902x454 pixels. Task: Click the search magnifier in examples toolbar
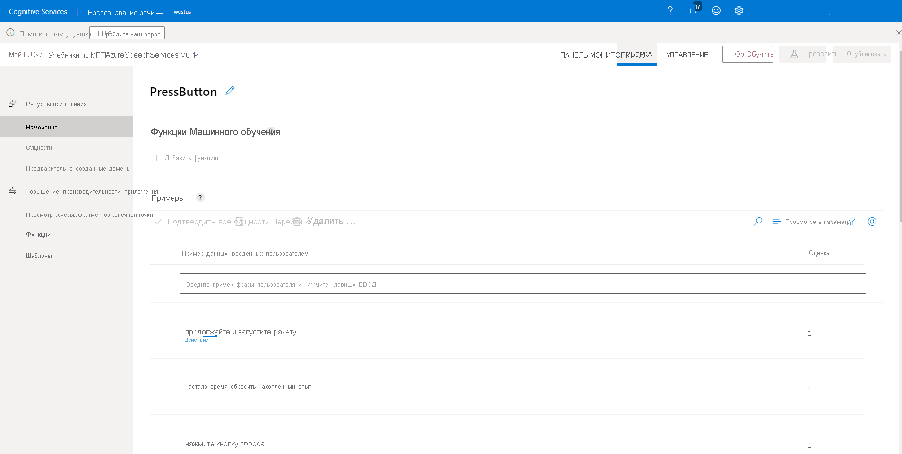point(758,221)
